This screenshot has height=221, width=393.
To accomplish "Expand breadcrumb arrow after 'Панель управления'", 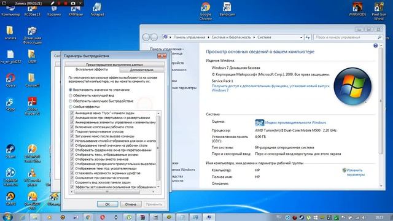I will click(208, 37).
